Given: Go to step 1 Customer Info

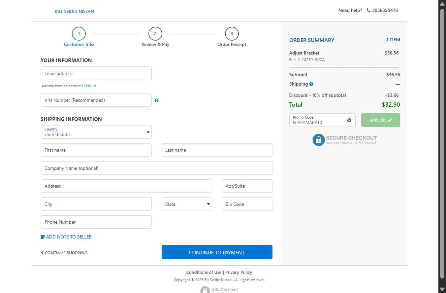Looking at the screenshot, I should point(79,37).
